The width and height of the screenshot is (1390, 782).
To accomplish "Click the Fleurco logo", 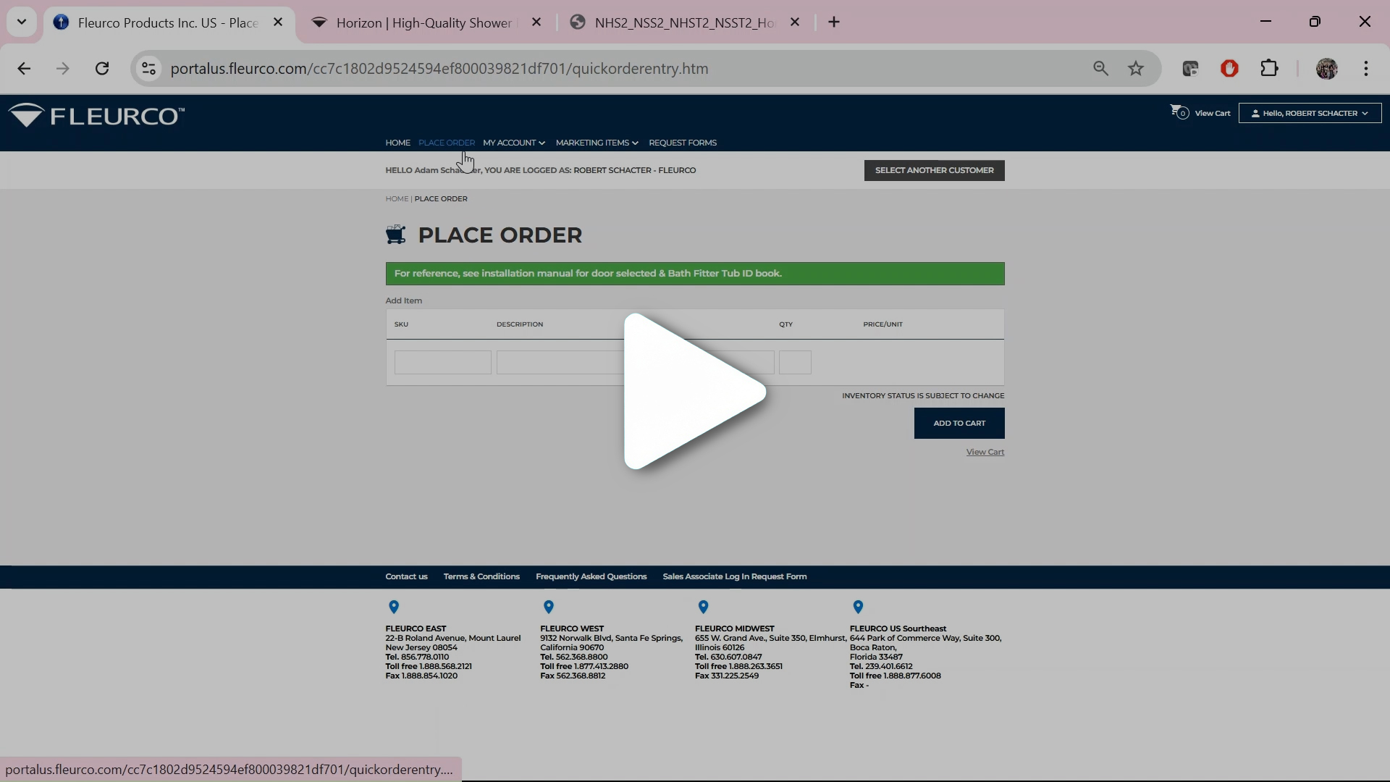I will pos(96,116).
